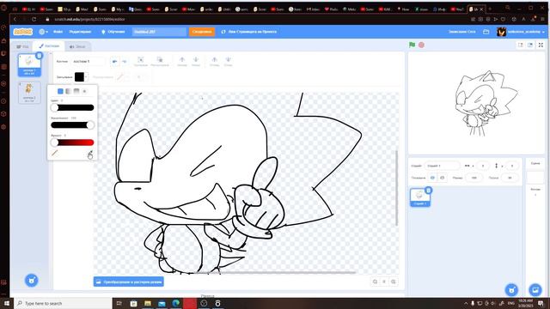
Task: Switch to small stage layout
Action: point(521,45)
